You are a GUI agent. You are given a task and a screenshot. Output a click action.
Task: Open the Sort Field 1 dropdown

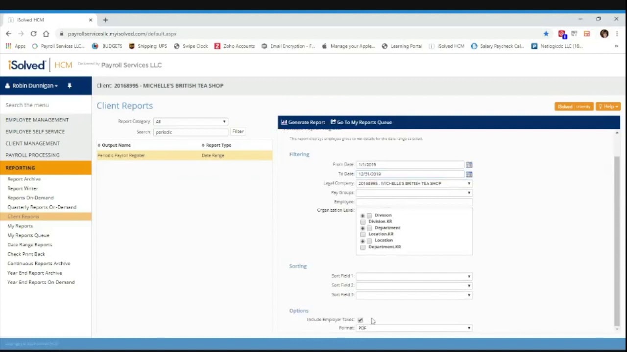(x=414, y=276)
